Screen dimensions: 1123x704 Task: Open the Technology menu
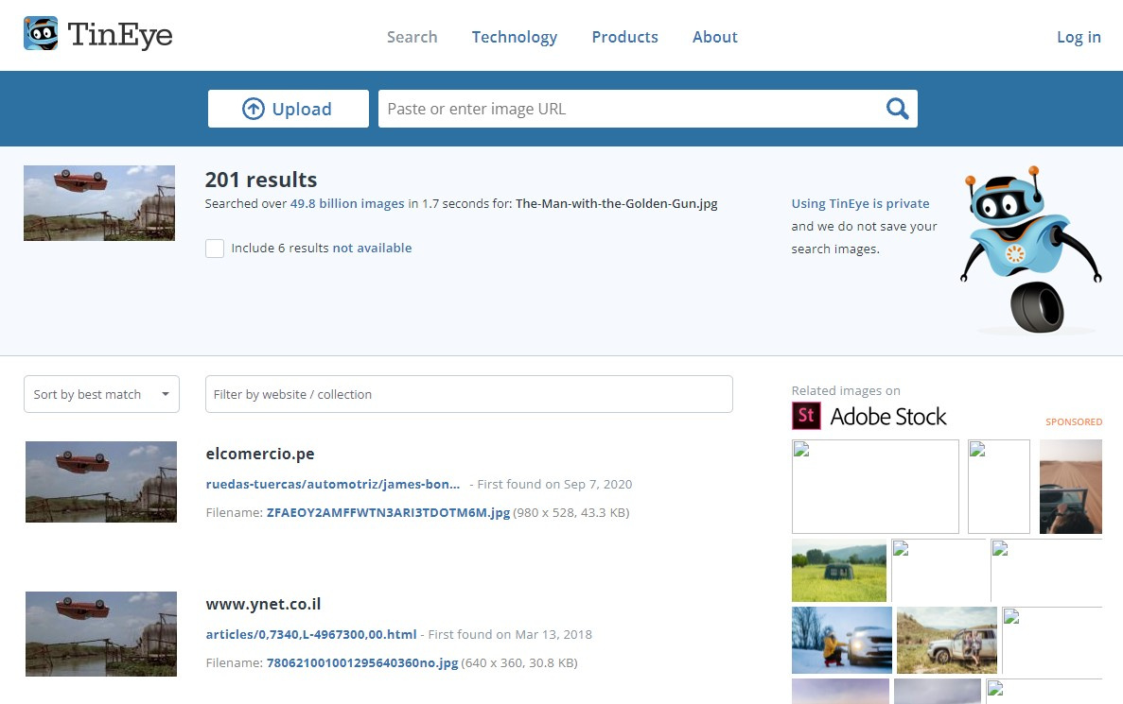(x=514, y=37)
